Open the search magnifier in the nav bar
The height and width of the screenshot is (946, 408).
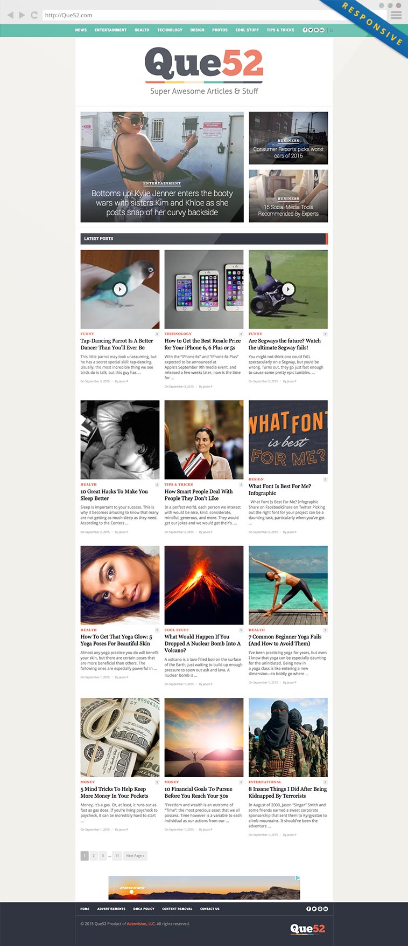331,30
